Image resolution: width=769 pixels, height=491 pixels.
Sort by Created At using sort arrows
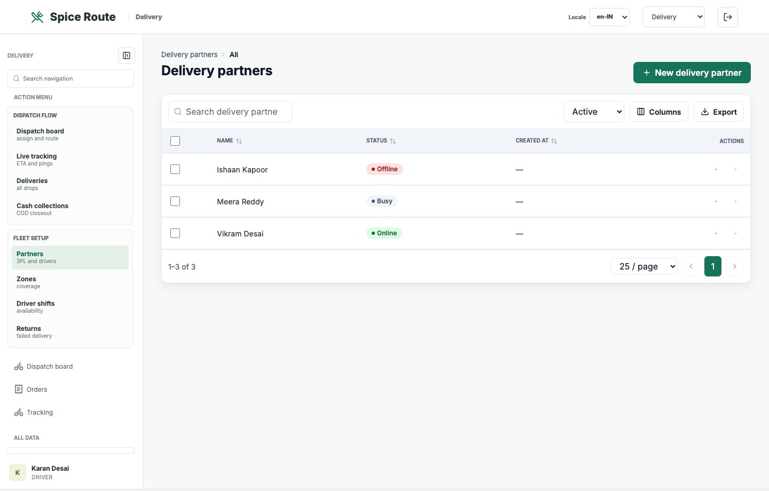click(x=554, y=141)
